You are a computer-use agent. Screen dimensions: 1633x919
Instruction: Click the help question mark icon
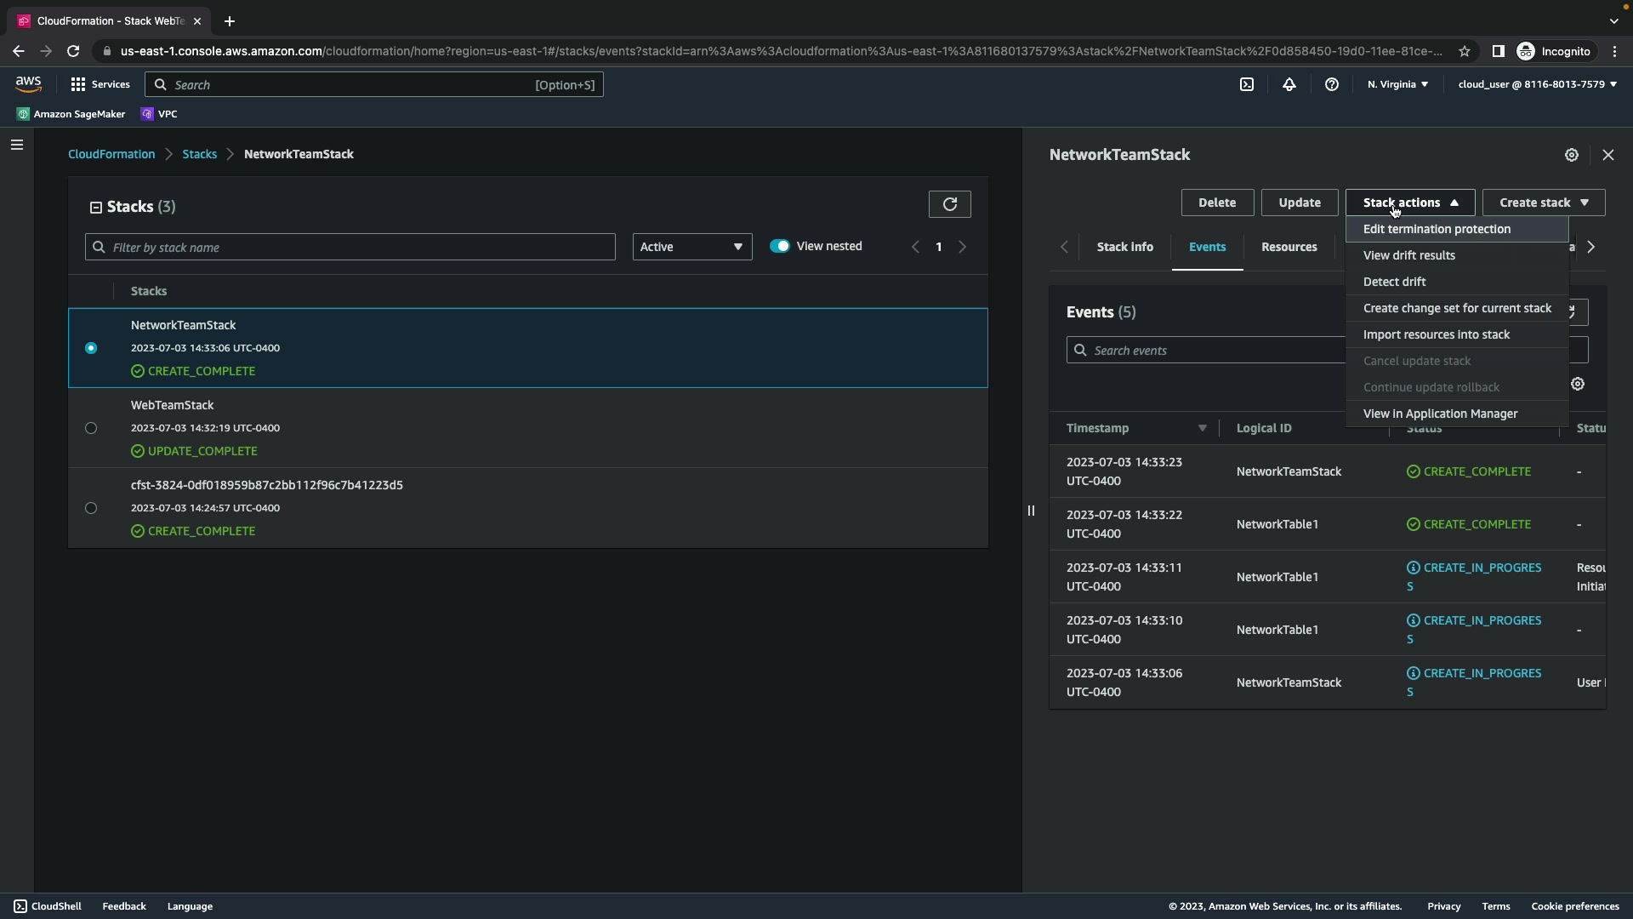(x=1331, y=84)
